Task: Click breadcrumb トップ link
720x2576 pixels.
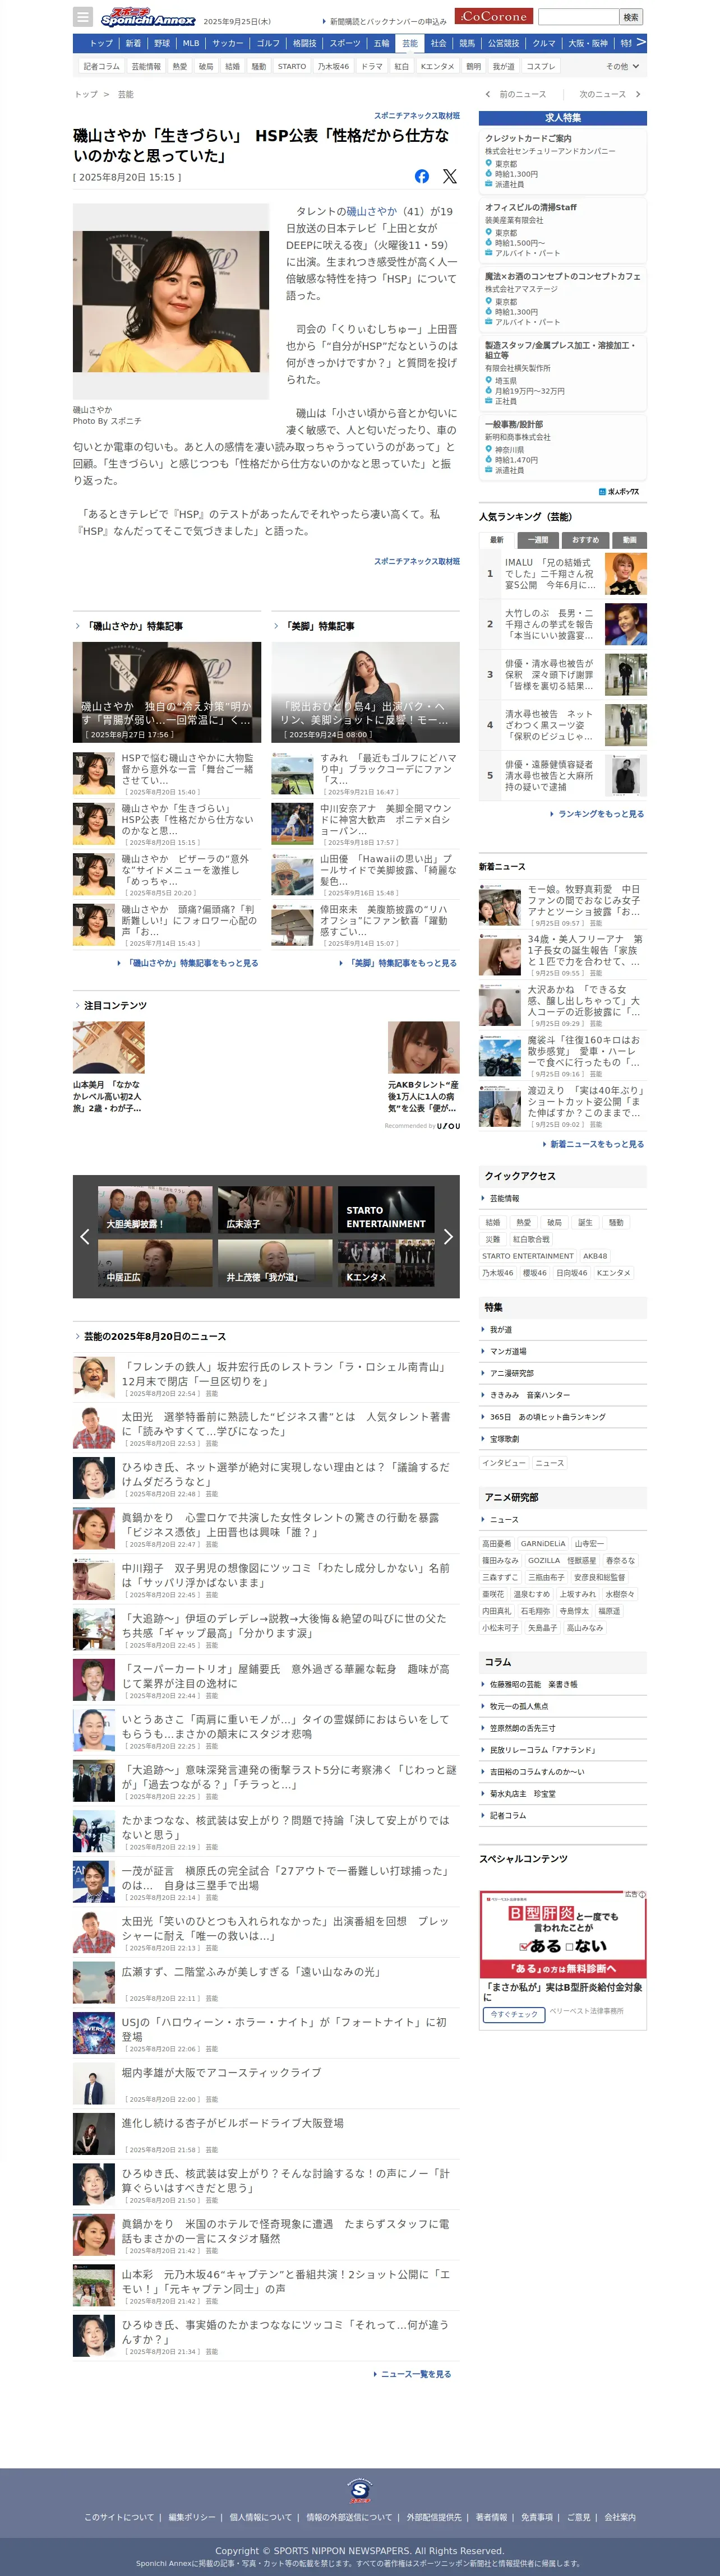Action: coord(86,94)
